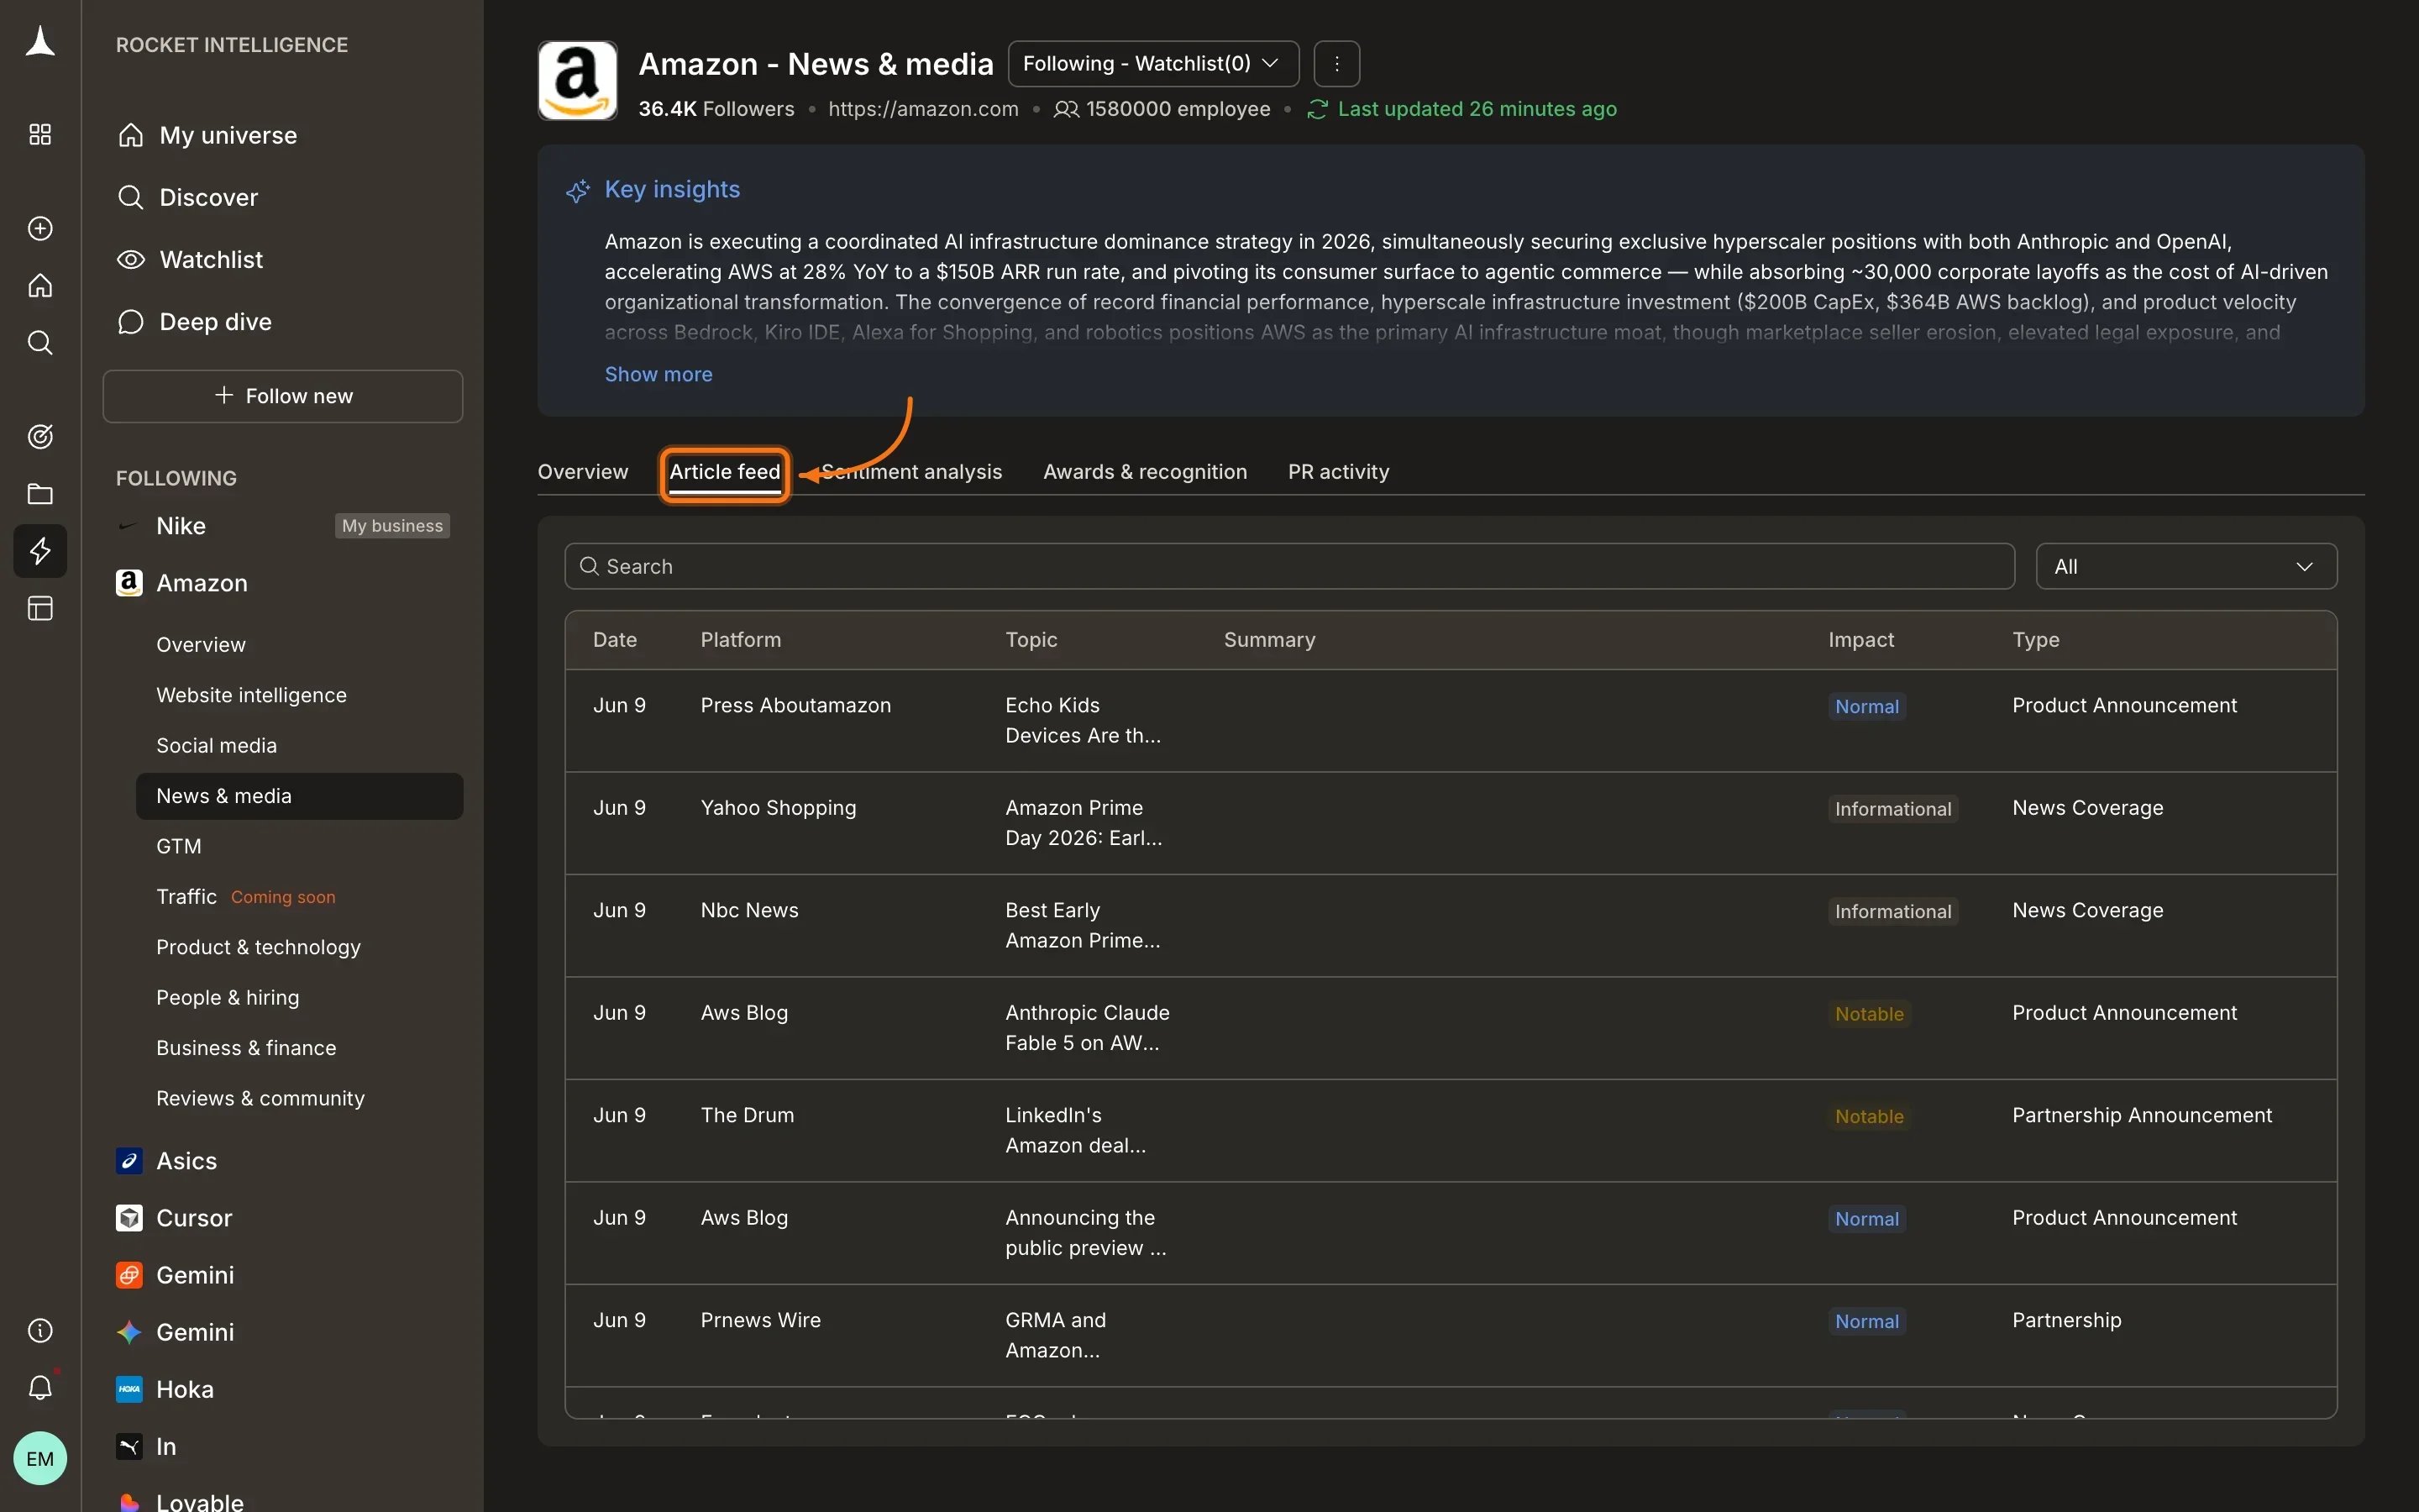Click the Hoka logo icon in Following
2419x1512 pixels.
[x=129, y=1389]
